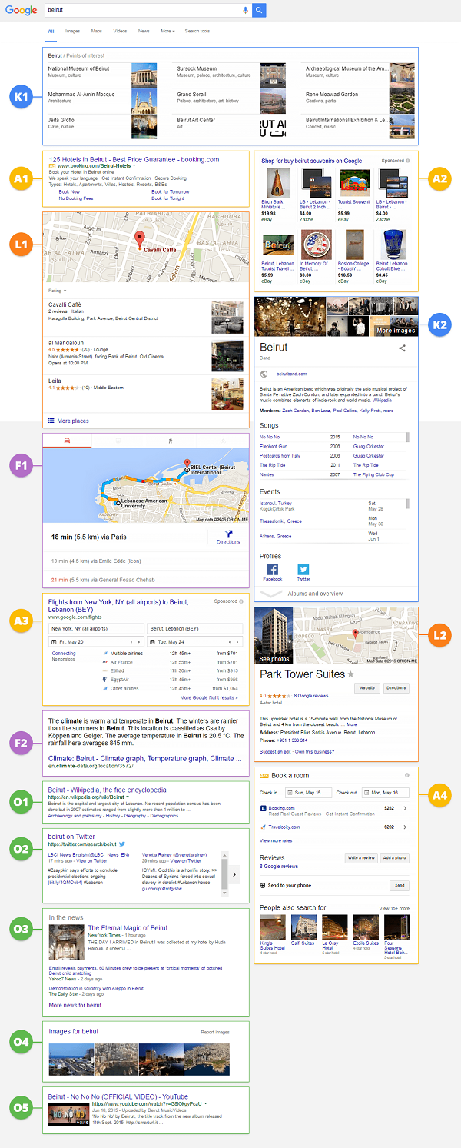461x1148 pixels.
Task: Open the Beirut band Twitter profile icon
Action: pyautogui.click(x=303, y=570)
